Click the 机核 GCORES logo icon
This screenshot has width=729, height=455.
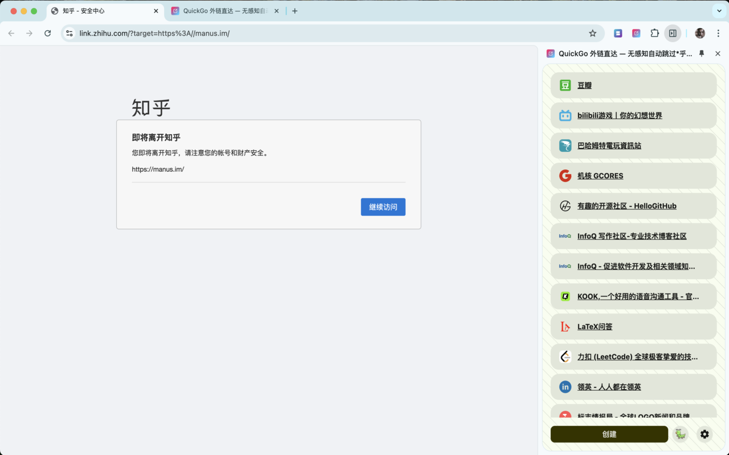tap(565, 175)
